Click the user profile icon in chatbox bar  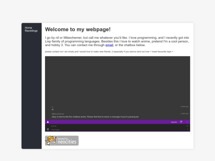48,122
